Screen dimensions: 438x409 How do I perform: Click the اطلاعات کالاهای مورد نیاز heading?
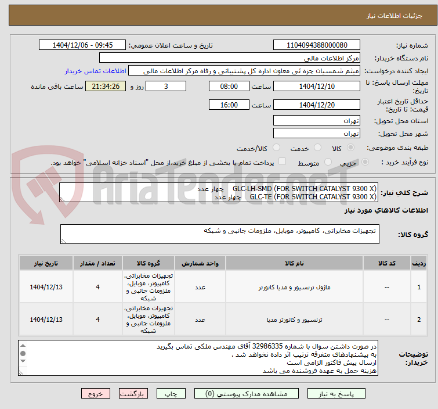[386, 210]
